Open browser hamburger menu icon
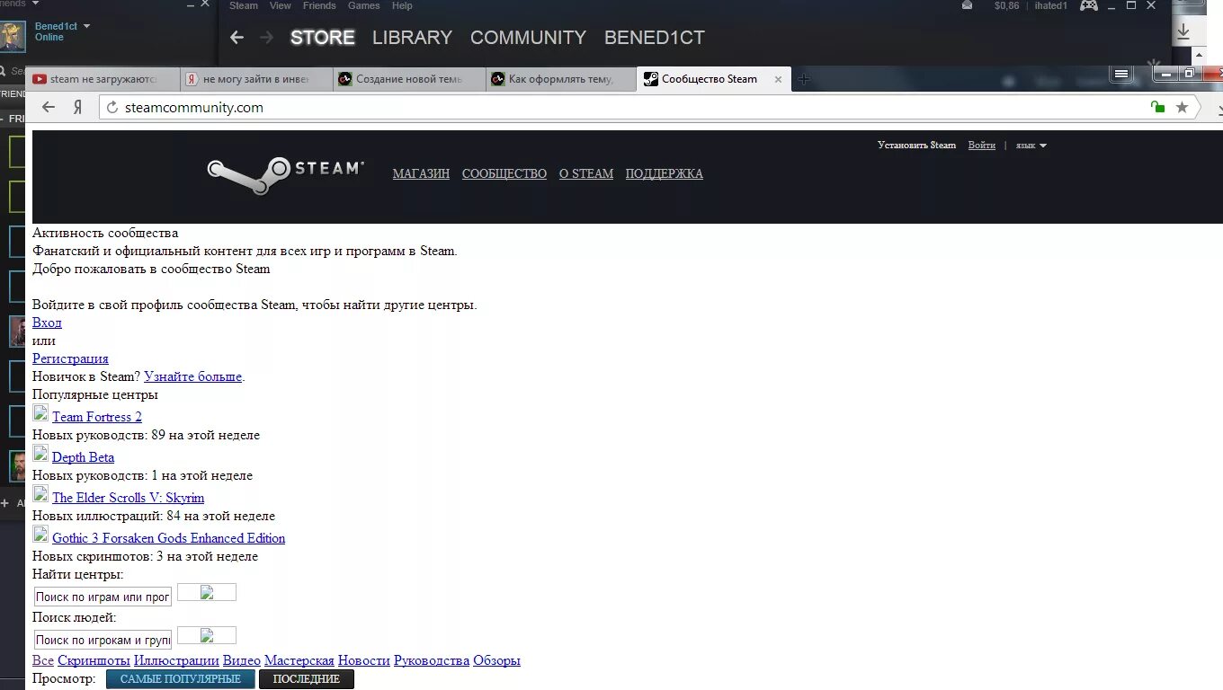This screenshot has height=690, width=1223. pos(1120,74)
